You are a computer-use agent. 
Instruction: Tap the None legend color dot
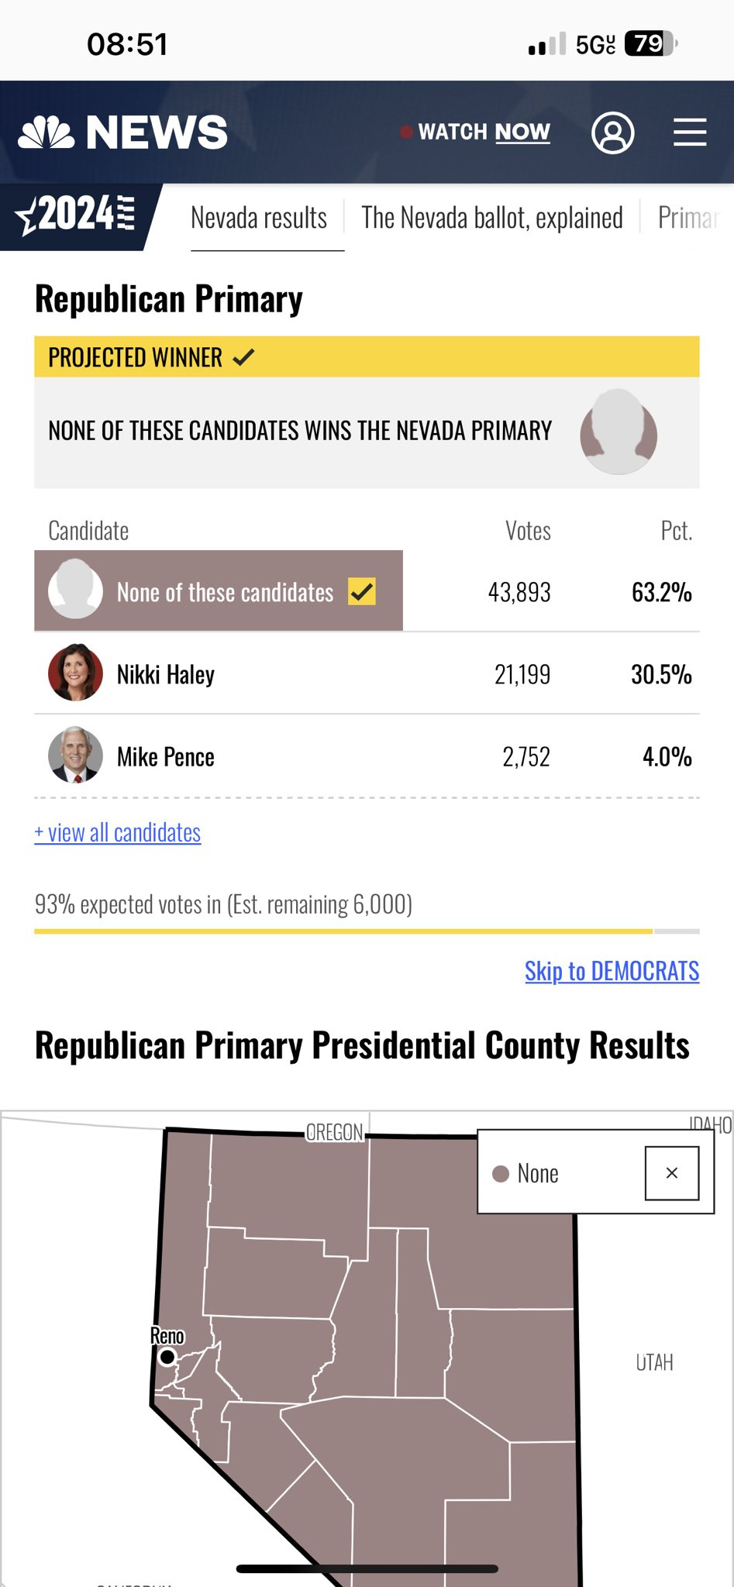(501, 1174)
